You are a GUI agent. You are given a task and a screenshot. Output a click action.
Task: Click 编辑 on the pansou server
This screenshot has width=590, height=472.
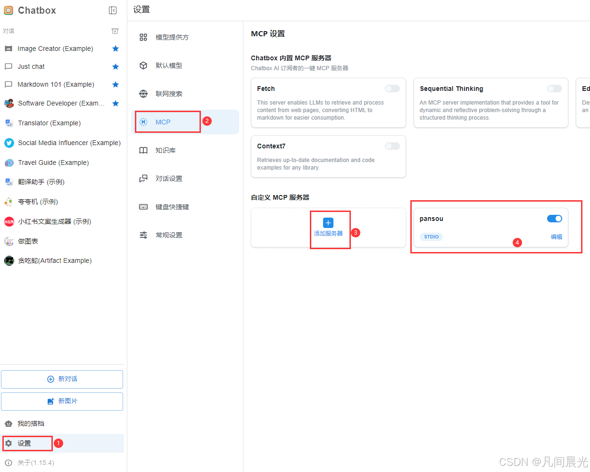coord(556,236)
